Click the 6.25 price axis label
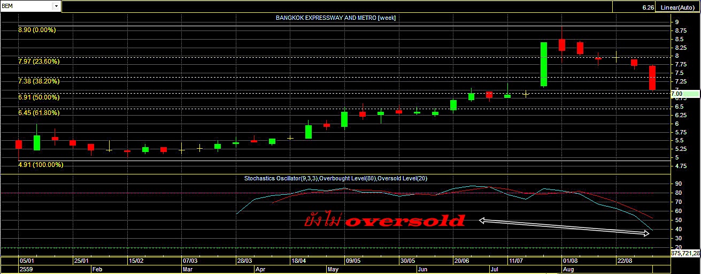The width and height of the screenshot is (701, 274). [x=681, y=116]
